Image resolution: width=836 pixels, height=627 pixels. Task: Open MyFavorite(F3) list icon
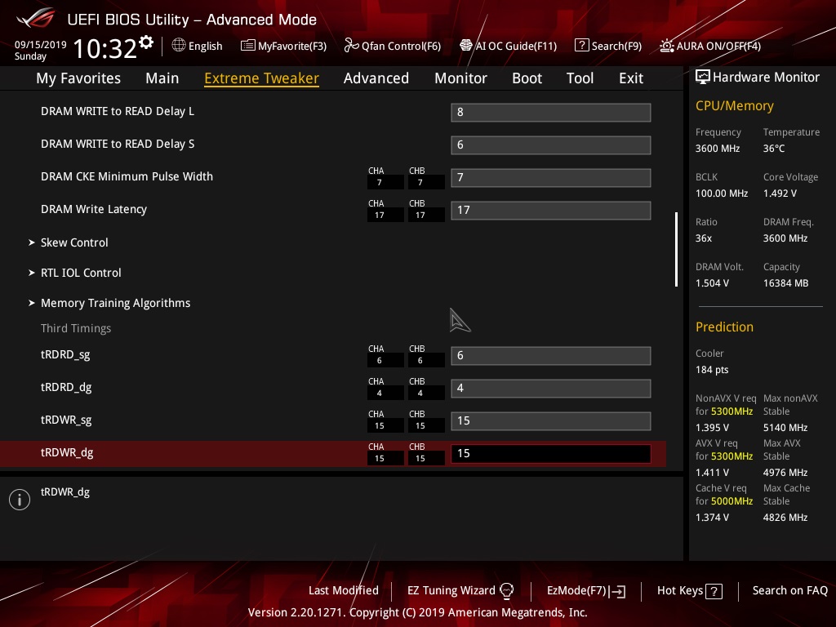coord(247,46)
